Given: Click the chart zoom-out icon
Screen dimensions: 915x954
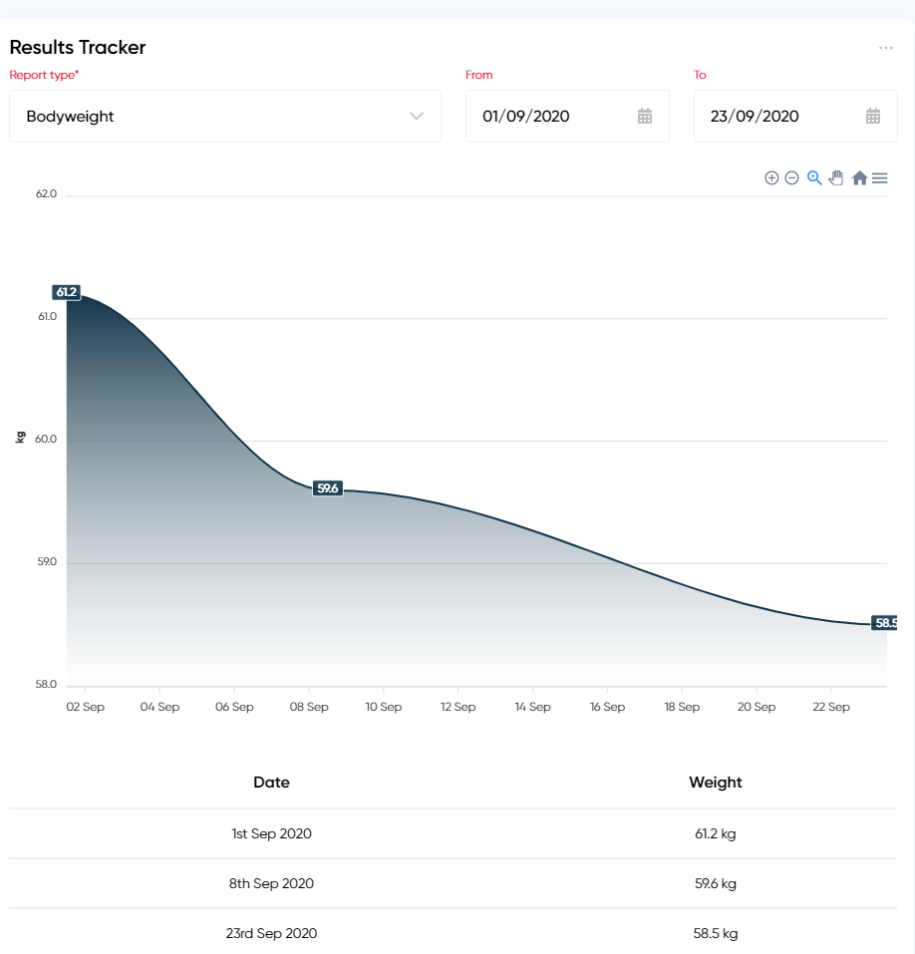Looking at the screenshot, I should (791, 177).
